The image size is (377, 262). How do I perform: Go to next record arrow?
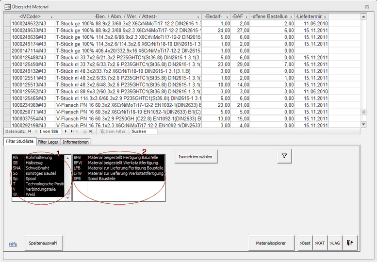(x=66, y=131)
